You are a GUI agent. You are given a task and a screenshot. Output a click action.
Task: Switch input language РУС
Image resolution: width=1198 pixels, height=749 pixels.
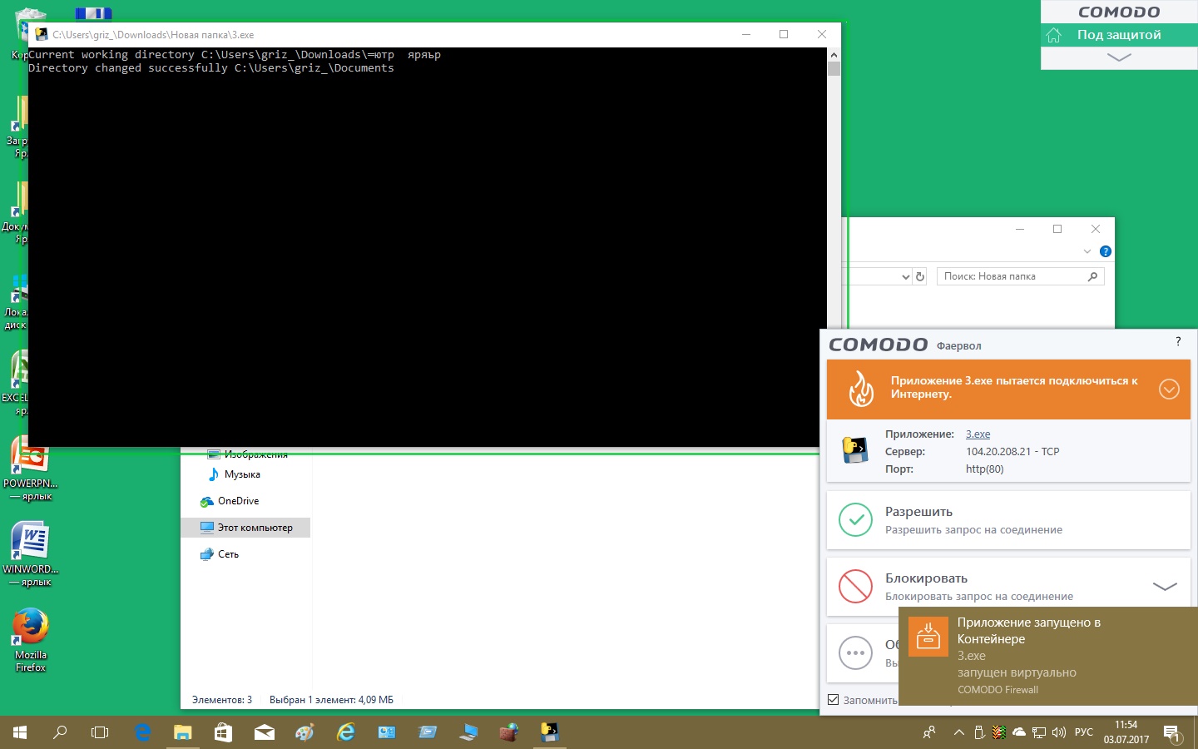point(1083,732)
